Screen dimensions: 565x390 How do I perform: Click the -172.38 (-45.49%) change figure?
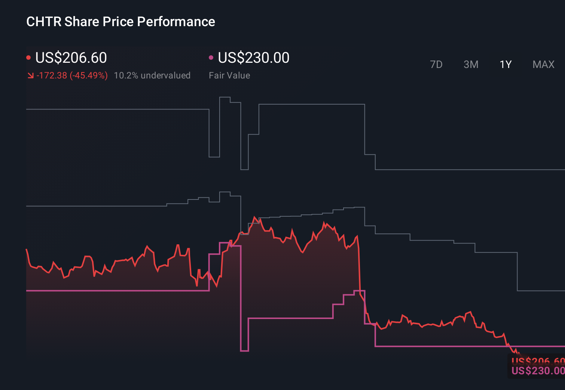point(72,75)
